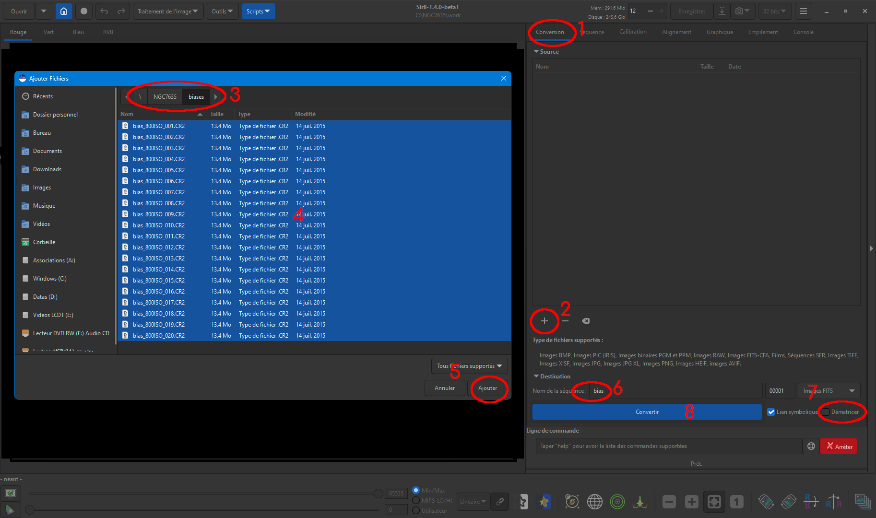The width and height of the screenshot is (876, 518).
Task: Select the MIPS-LO/HI radio button
Action: pyautogui.click(x=416, y=500)
